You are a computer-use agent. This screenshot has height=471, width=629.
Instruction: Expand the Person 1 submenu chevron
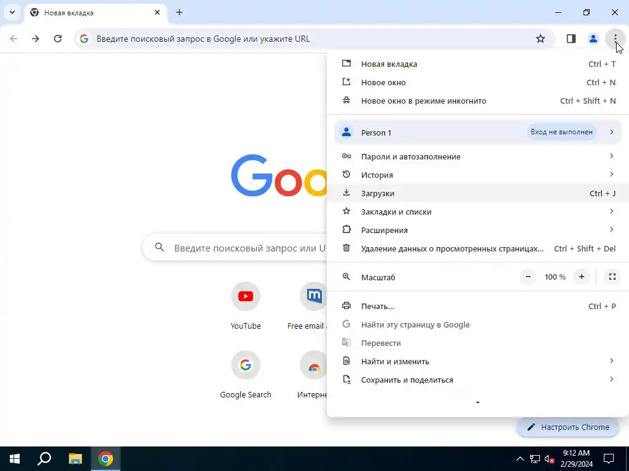pyautogui.click(x=611, y=132)
